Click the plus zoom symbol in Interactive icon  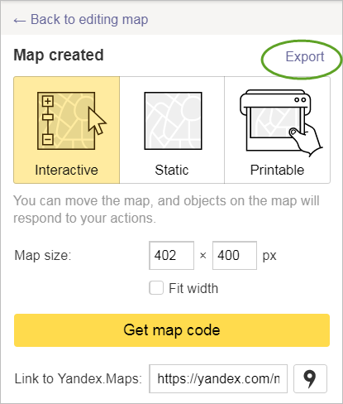tap(48, 101)
